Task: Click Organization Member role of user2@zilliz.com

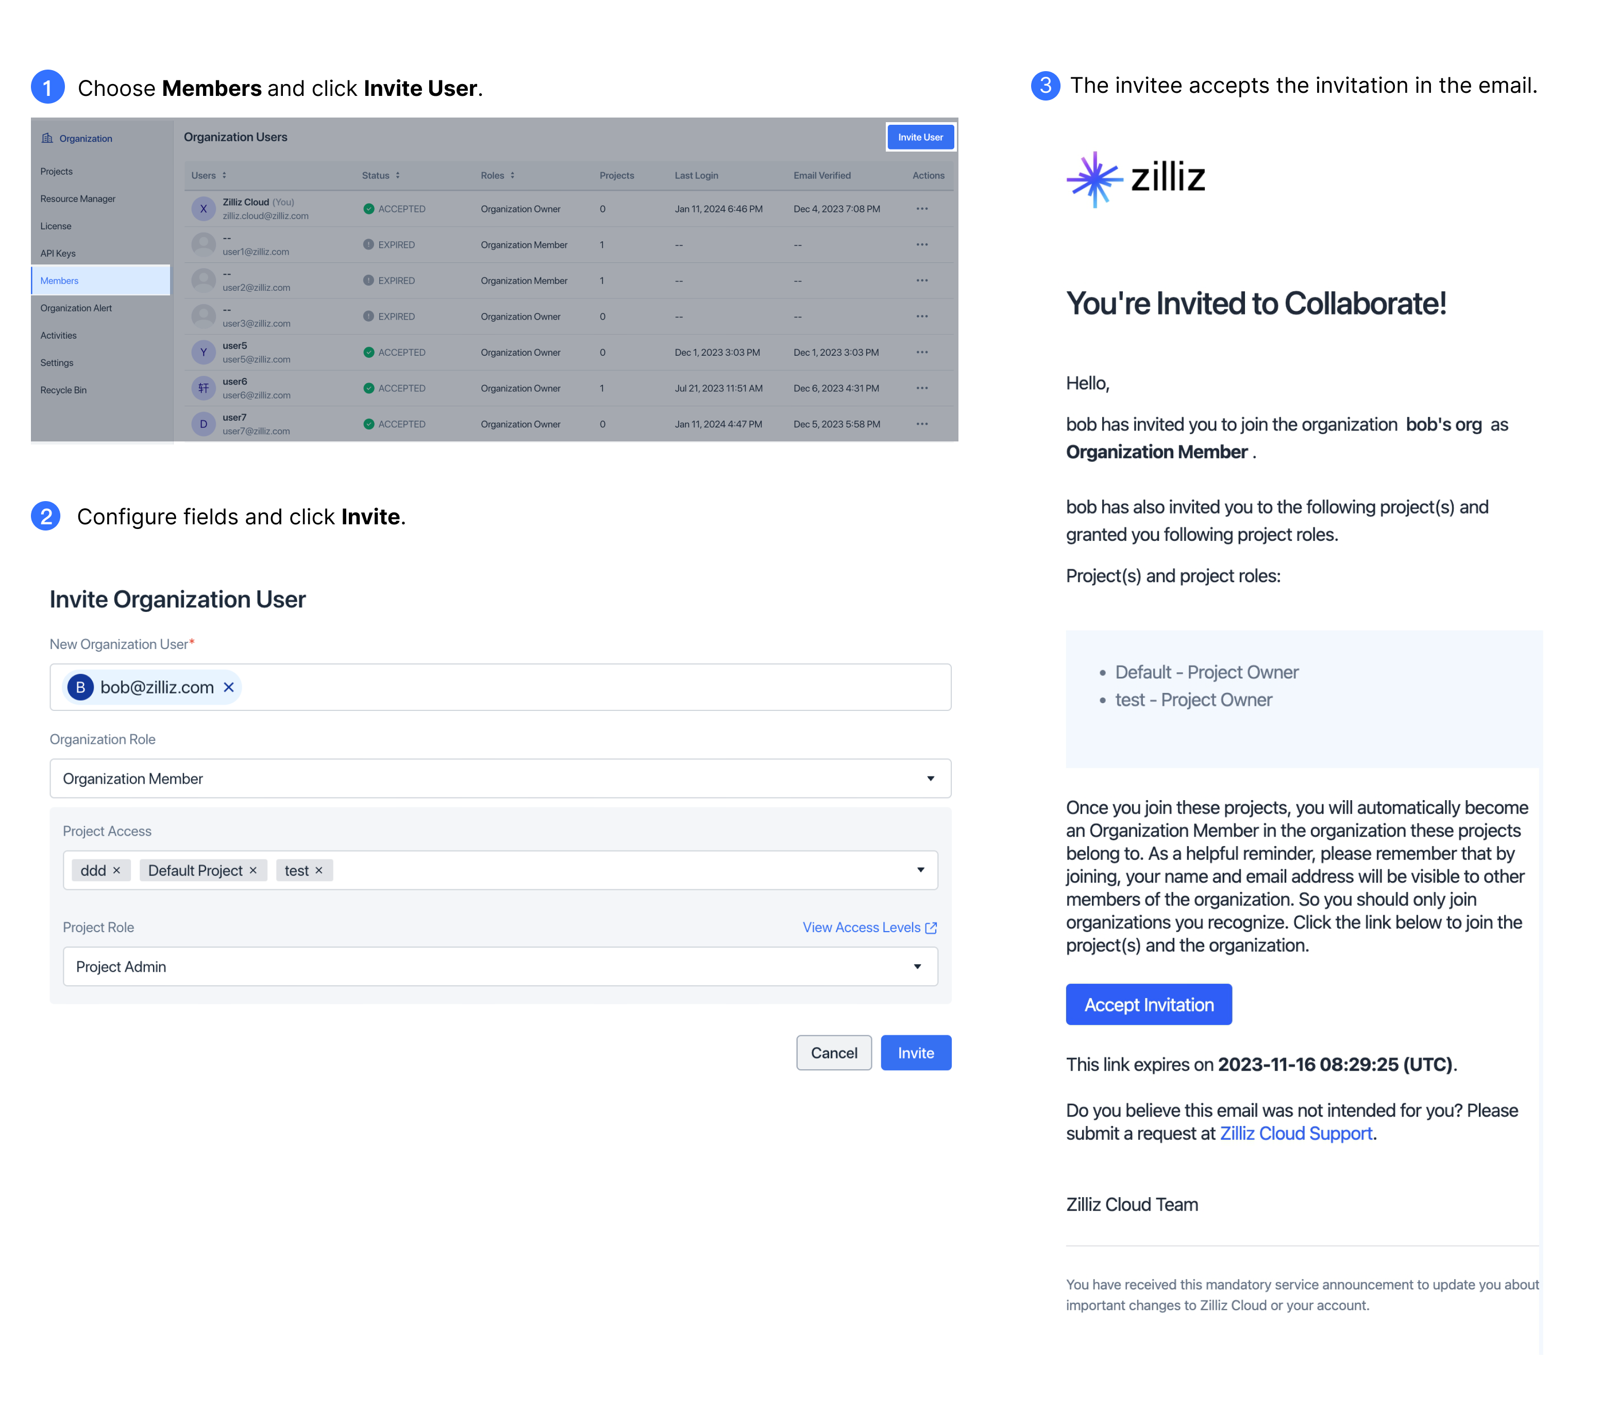Action: tap(524, 281)
